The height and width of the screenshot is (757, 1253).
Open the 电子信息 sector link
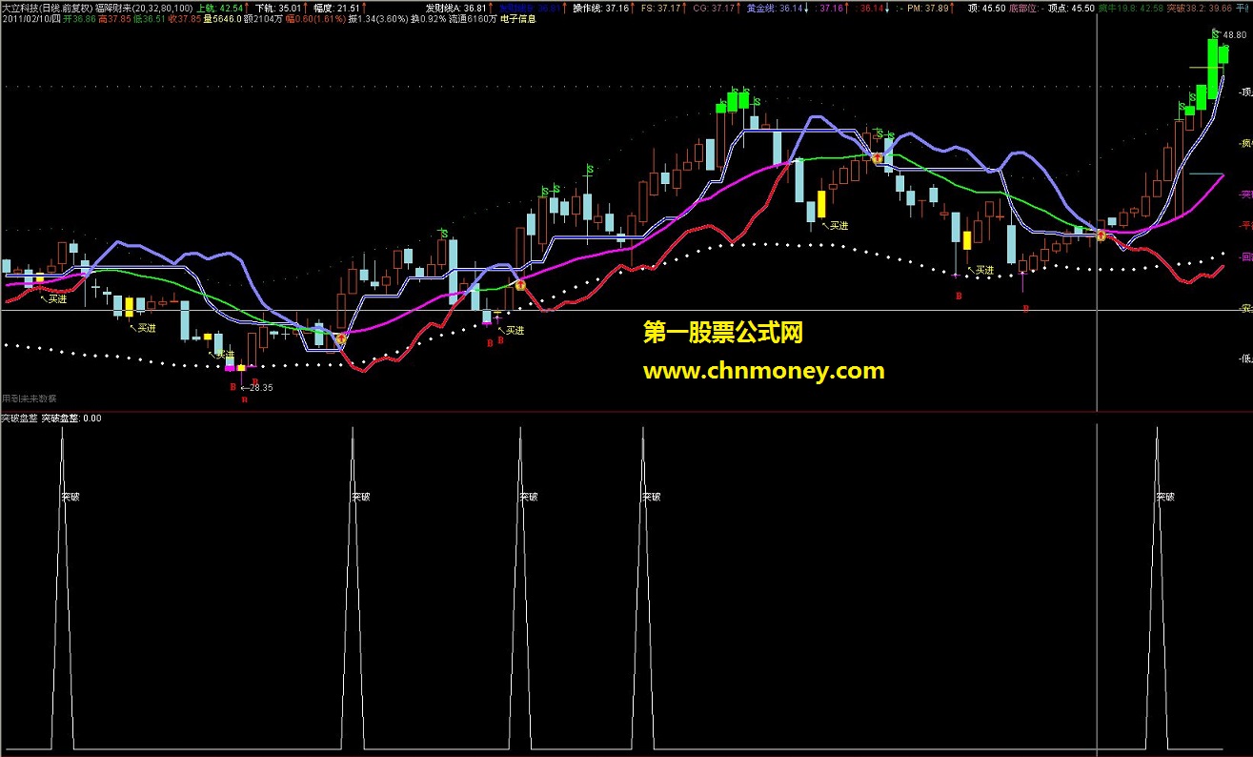point(517,19)
